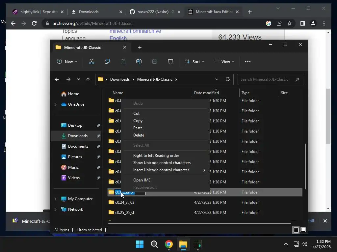
Task: Click the Delete trash icon in toolbar
Action: coord(170,61)
